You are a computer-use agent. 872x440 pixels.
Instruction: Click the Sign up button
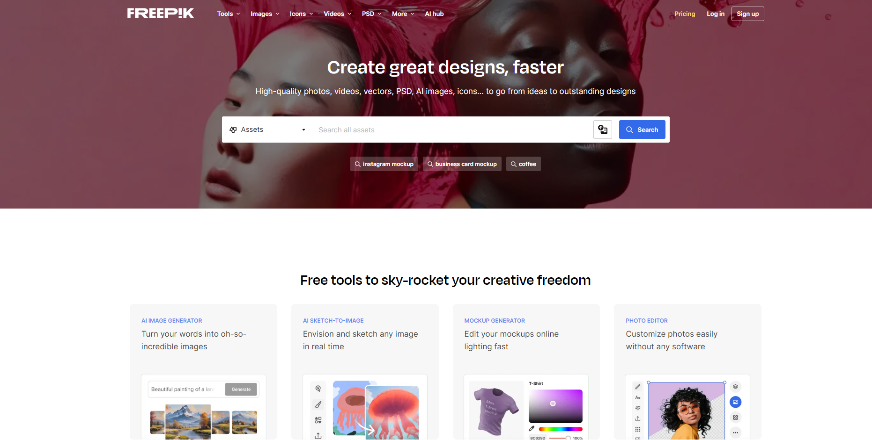747,14
